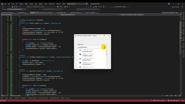Click the Live Share button
Image resolution: width=185 pixels, height=104 pixels.
pyautogui.click(x=175, y=7)
